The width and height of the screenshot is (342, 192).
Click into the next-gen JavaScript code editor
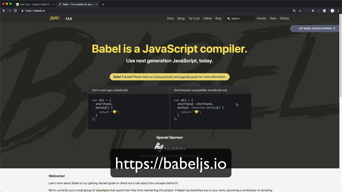(129, 112)
